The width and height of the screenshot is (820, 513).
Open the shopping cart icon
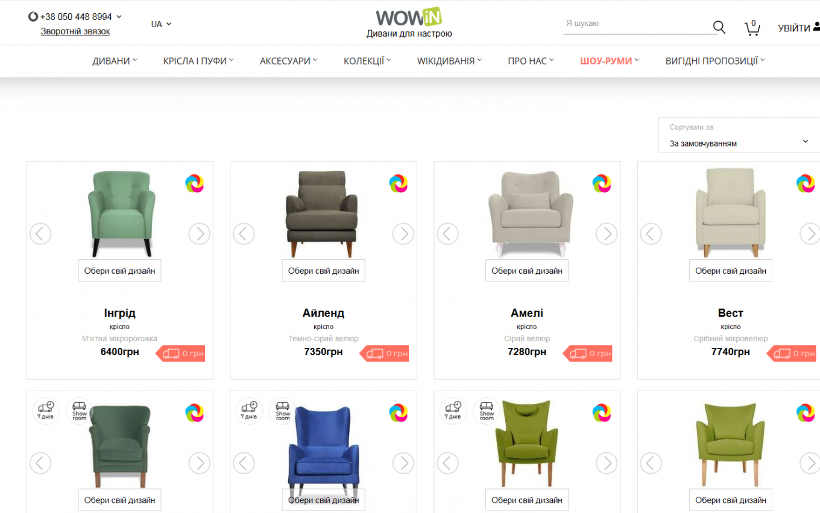(752, 28)
